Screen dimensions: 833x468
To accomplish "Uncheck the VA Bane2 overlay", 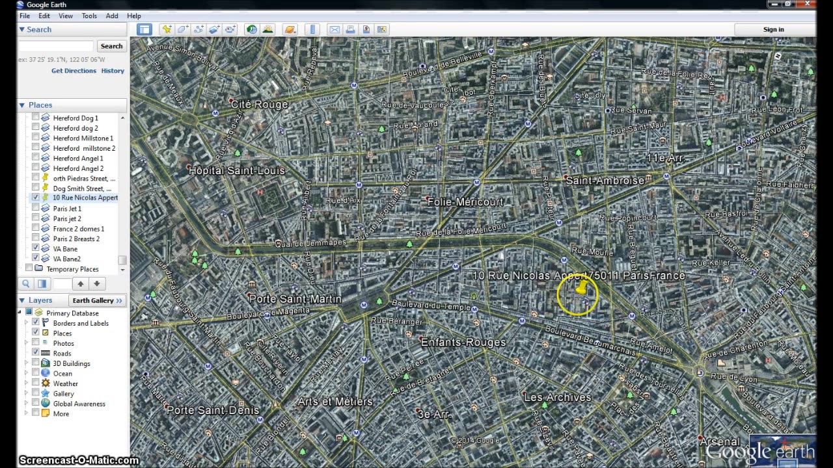I will coord(36,259).
